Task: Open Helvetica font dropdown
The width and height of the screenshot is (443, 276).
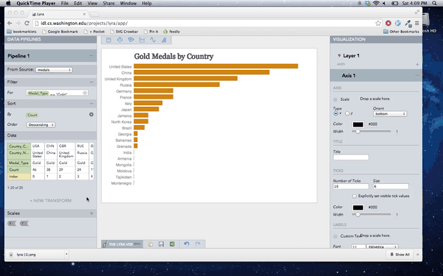Action: tap(382, 247)
